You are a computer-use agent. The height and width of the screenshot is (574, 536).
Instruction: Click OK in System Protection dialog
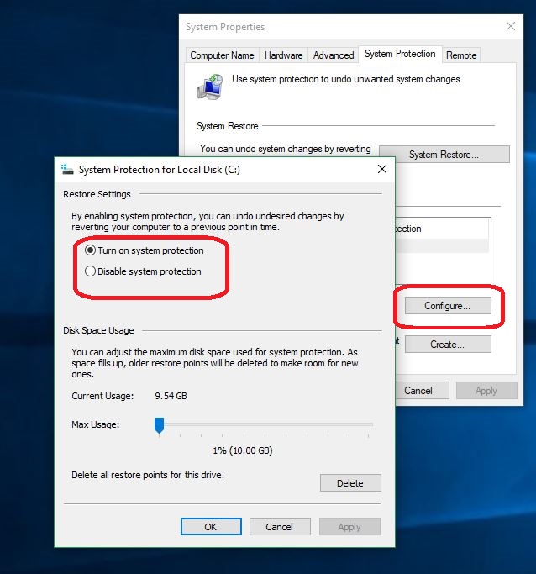210,527
